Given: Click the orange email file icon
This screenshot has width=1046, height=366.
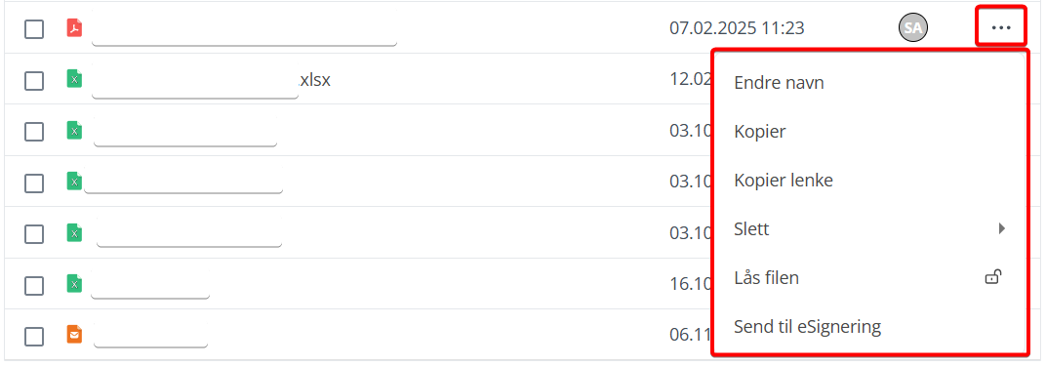Looking at the screenshot, I should tap(75, 334).
